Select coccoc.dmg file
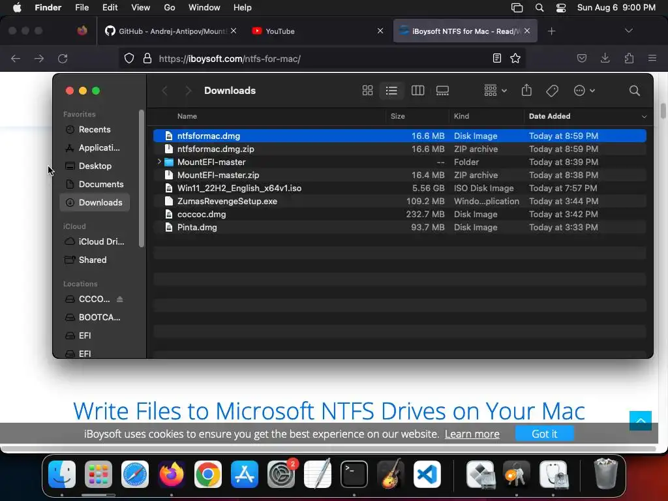668x501 pixels. click(x=400, y=214)
